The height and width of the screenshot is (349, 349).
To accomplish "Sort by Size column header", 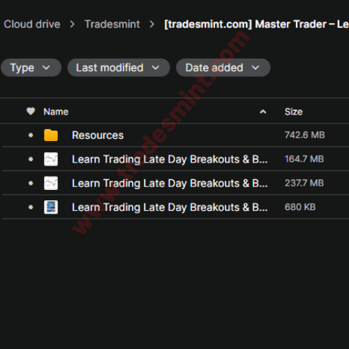I will 294,112.
